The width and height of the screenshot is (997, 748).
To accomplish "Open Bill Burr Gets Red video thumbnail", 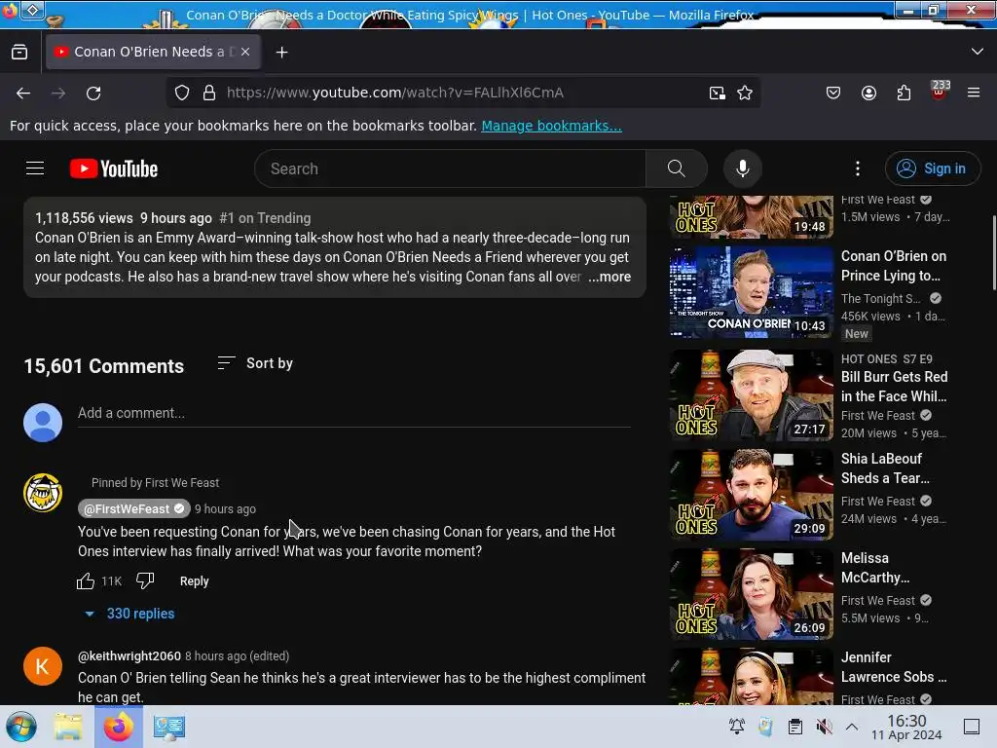I will [x=751, y=395].
